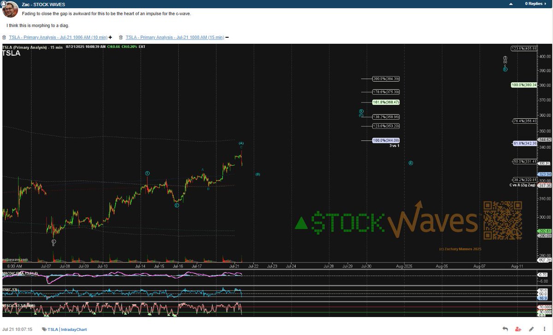The image size is (553, 335).
Task: Click the 178.6%(375.39) Fibonacci label
Action: [x=386, y=92]
